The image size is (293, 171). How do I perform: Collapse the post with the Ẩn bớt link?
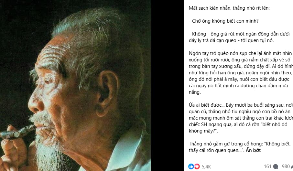pos(253,150)
